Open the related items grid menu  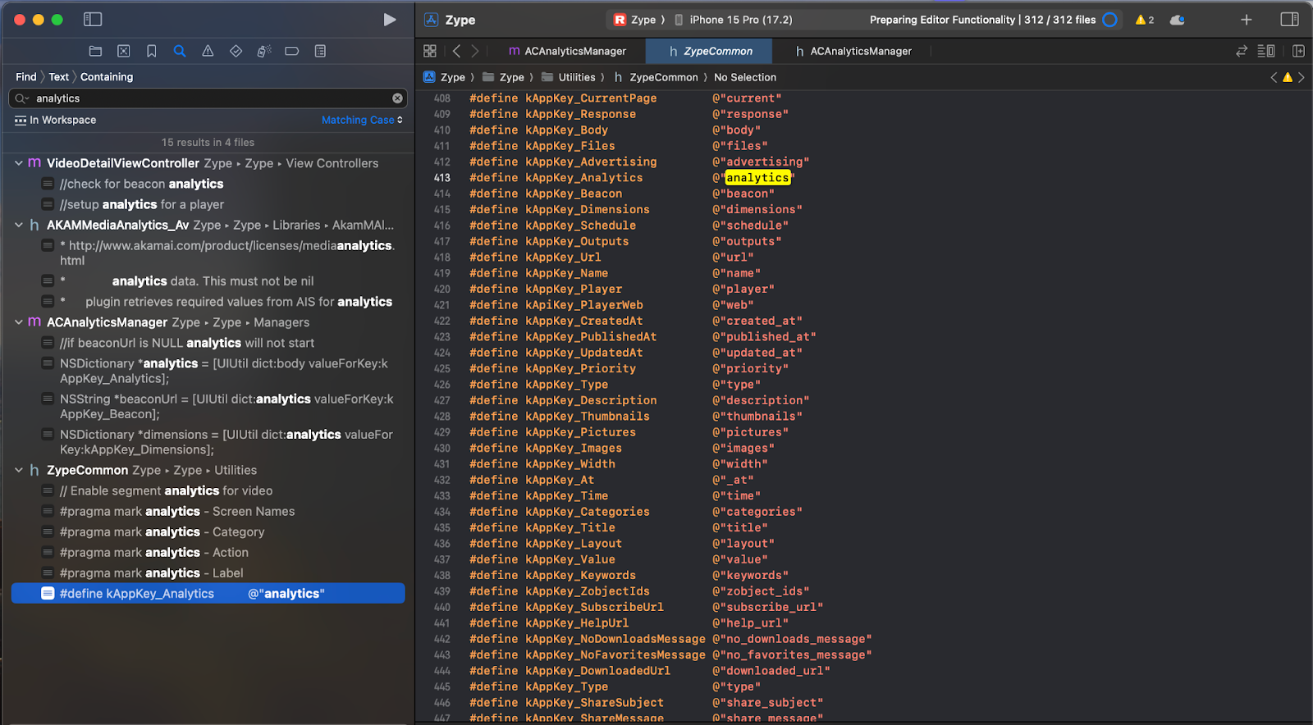click(429, 51)
